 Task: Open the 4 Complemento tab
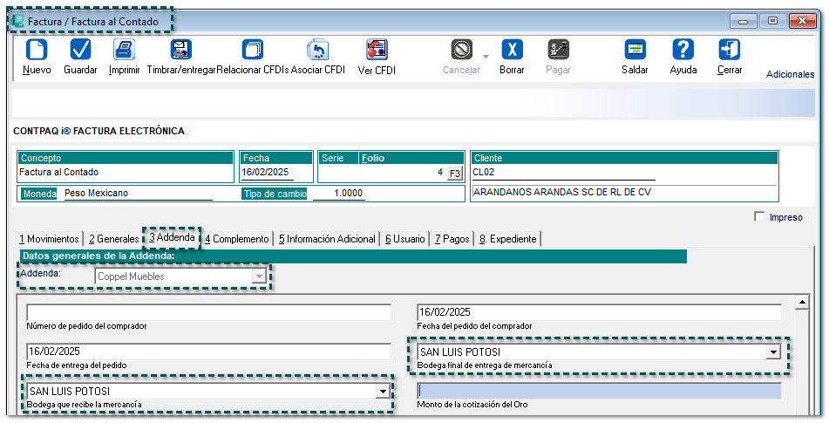pos(237,239)
